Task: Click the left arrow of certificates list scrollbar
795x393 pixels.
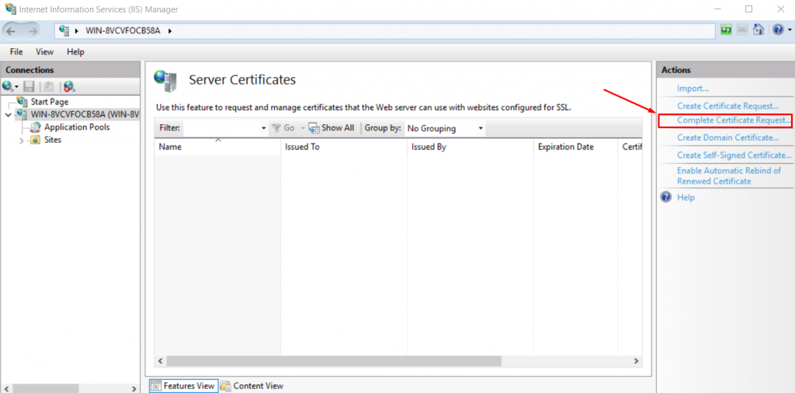Action: (x=160, y=360)
